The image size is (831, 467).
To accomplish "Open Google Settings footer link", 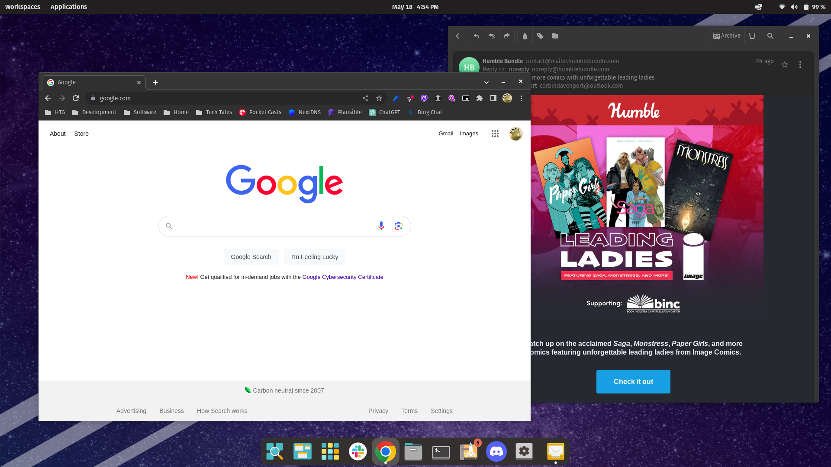I will (x=441, y=411).
